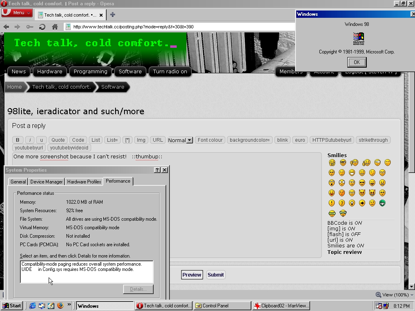Switch to Device Manager tab
The image size is (415, 311).
(47, 182)
